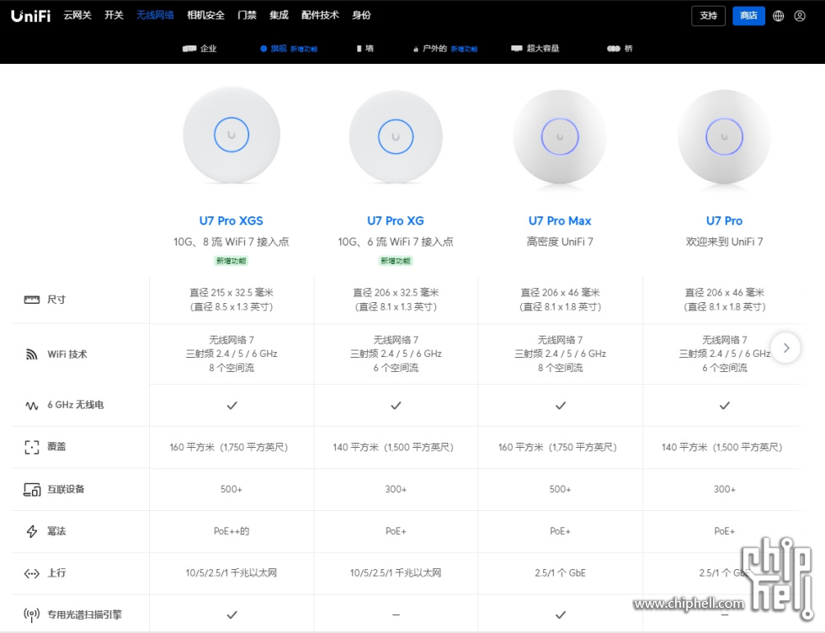Open the 配件技术 menu
The height and width of the screenshot is (633, 825).
[x=320, y=15]
